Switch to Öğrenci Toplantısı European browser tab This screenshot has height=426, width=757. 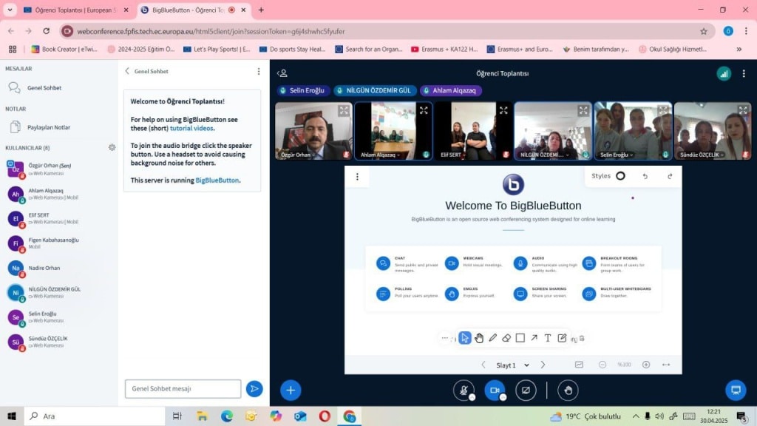tap(69, 10)
